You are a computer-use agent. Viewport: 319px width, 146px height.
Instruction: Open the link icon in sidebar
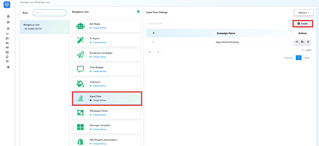[7, 34]
